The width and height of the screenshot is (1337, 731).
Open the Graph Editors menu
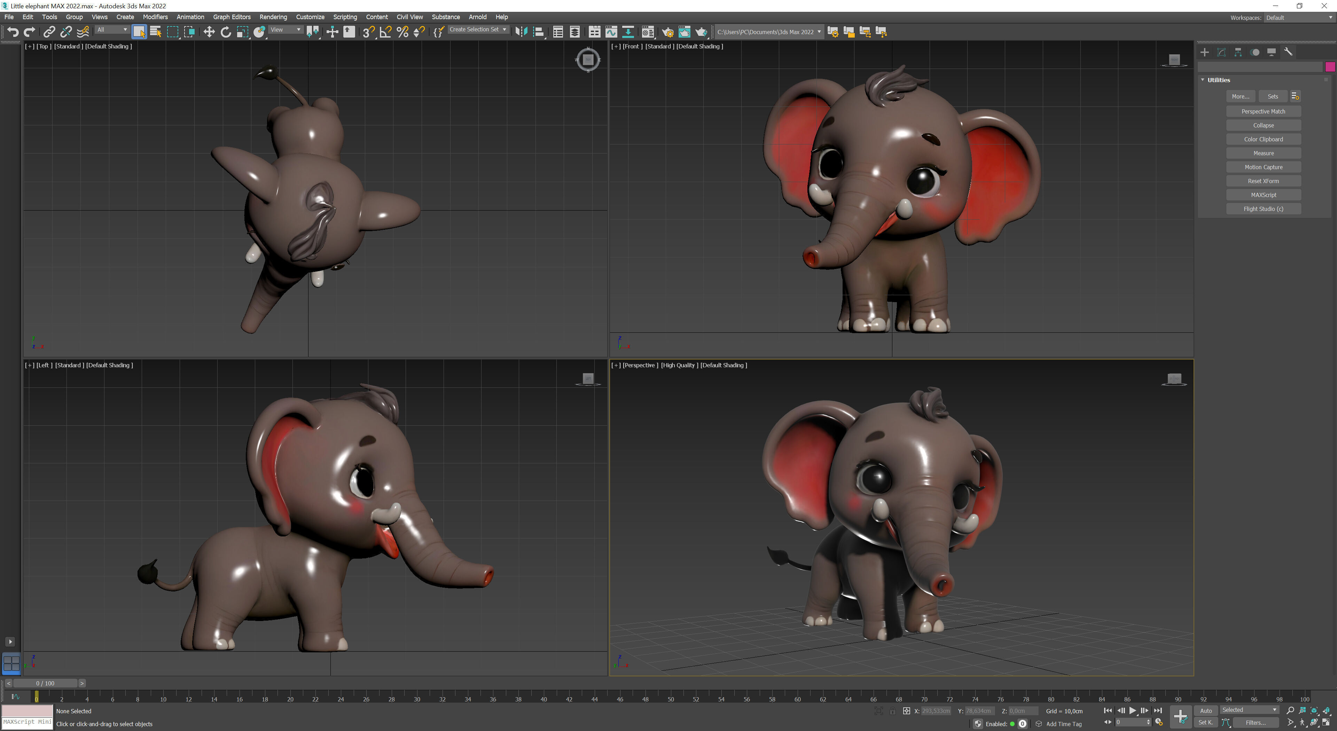(x=232, y=17)
